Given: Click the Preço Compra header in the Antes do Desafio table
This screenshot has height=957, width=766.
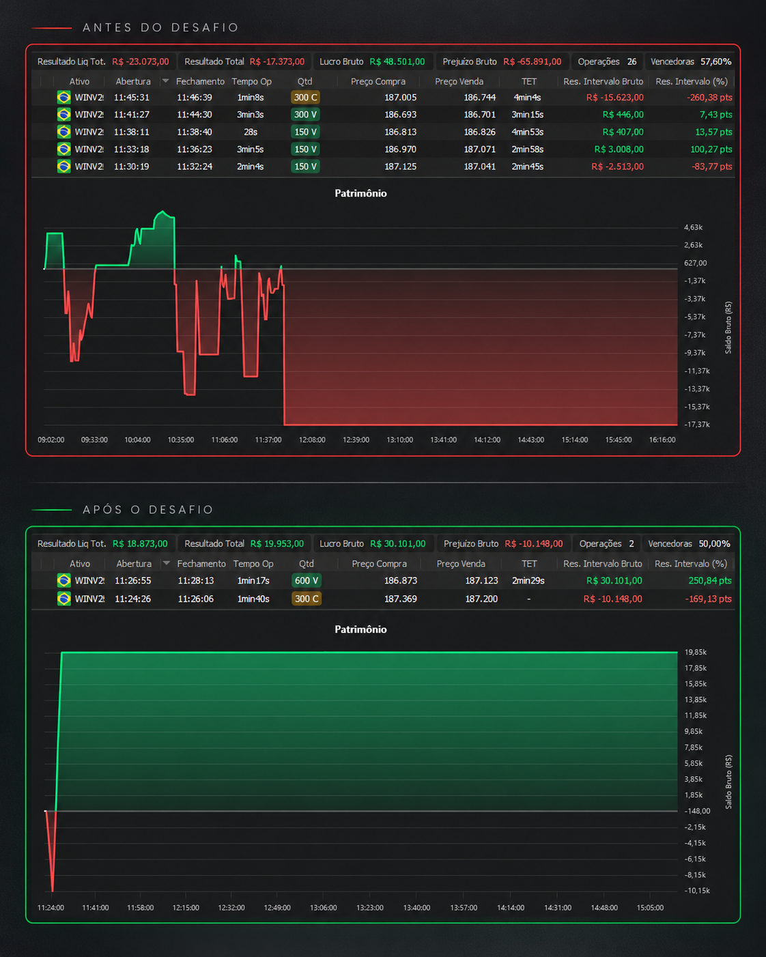Looking at the screenshot, I should coord(378,81).
